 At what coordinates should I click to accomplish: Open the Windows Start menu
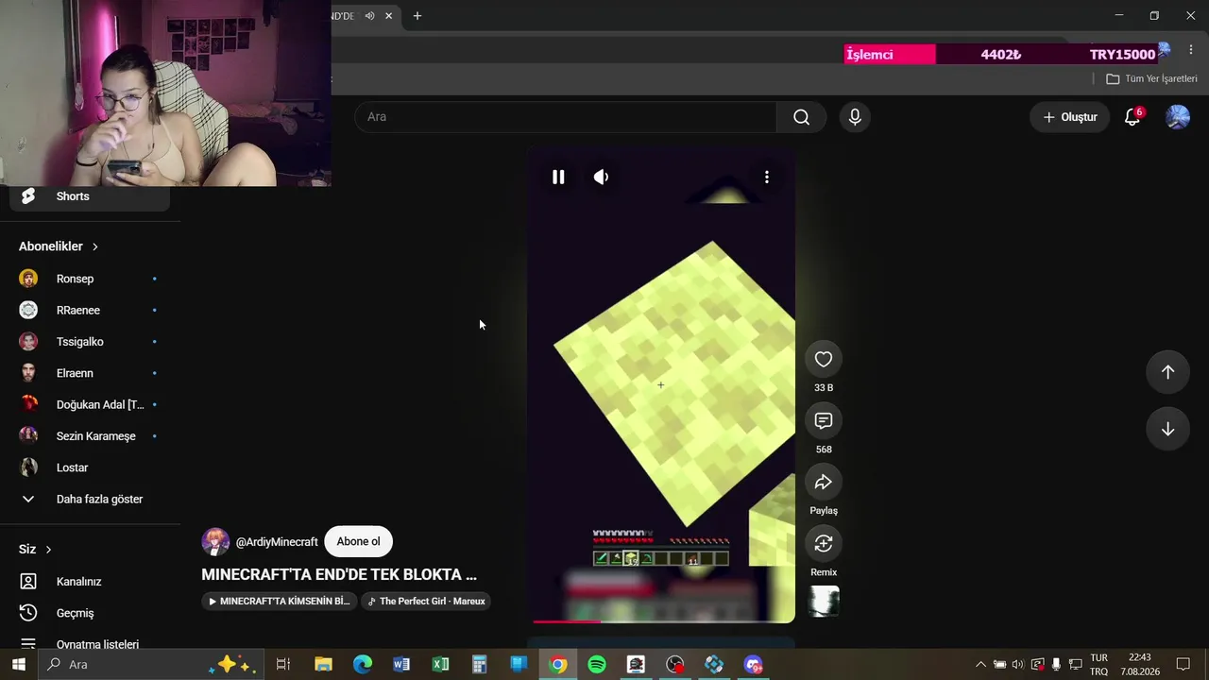(19, 665)
